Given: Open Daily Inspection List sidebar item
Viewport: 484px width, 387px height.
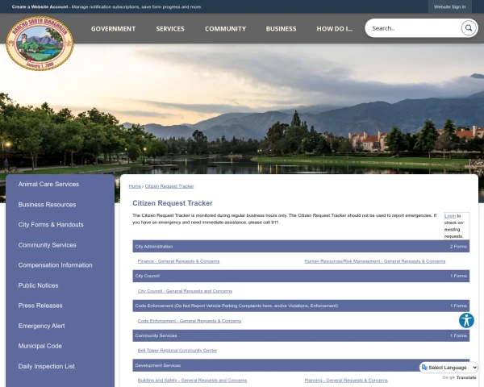Looking at the screenshot, I should click(46, 366).
